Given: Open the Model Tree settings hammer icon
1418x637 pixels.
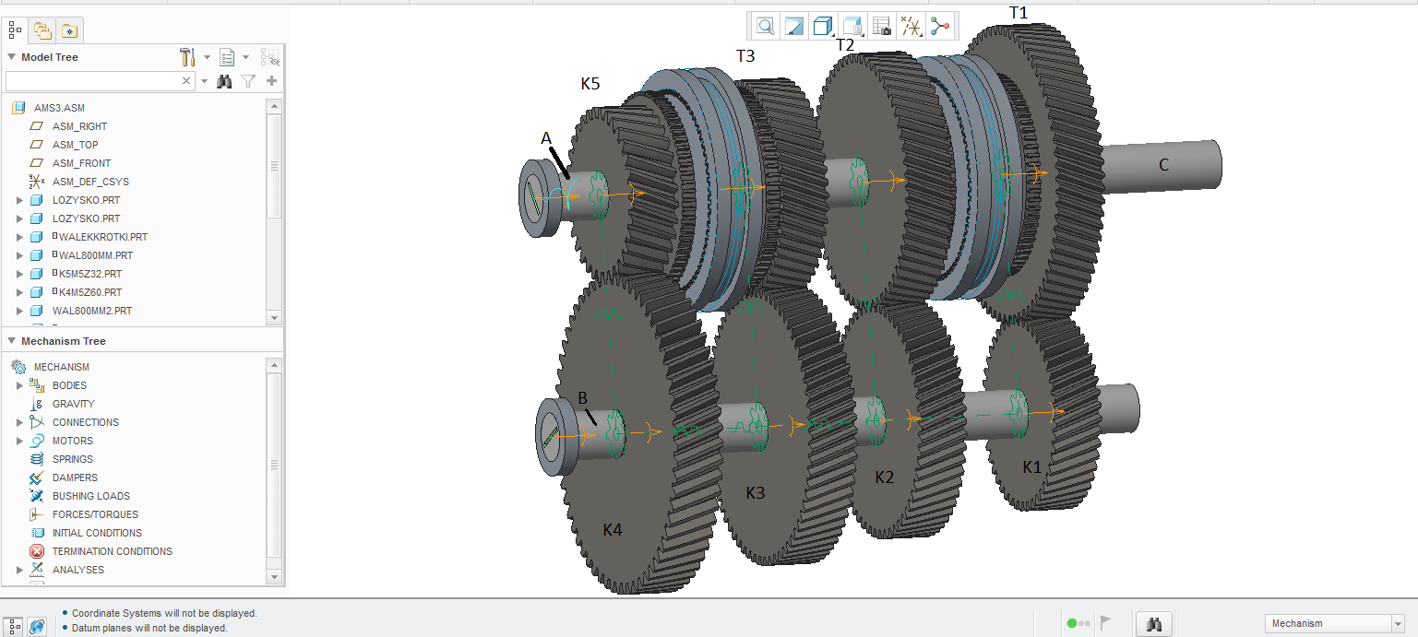Looking at the screenshot, I should 188,57.
